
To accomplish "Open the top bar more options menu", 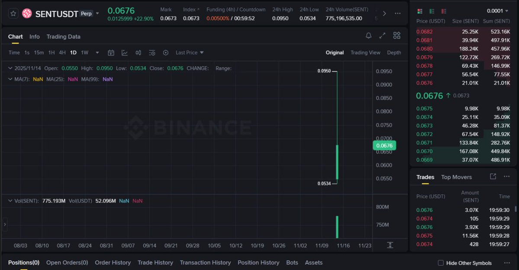I will pyautogui.click(x=397, y=13).
